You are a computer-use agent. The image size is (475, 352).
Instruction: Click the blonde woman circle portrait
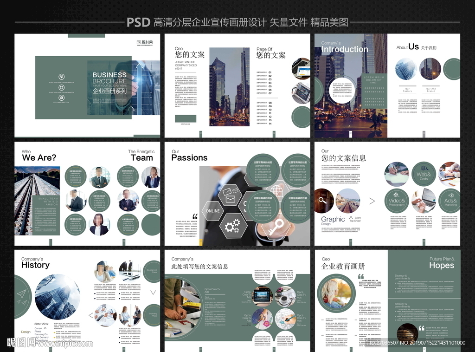[336, 293]
